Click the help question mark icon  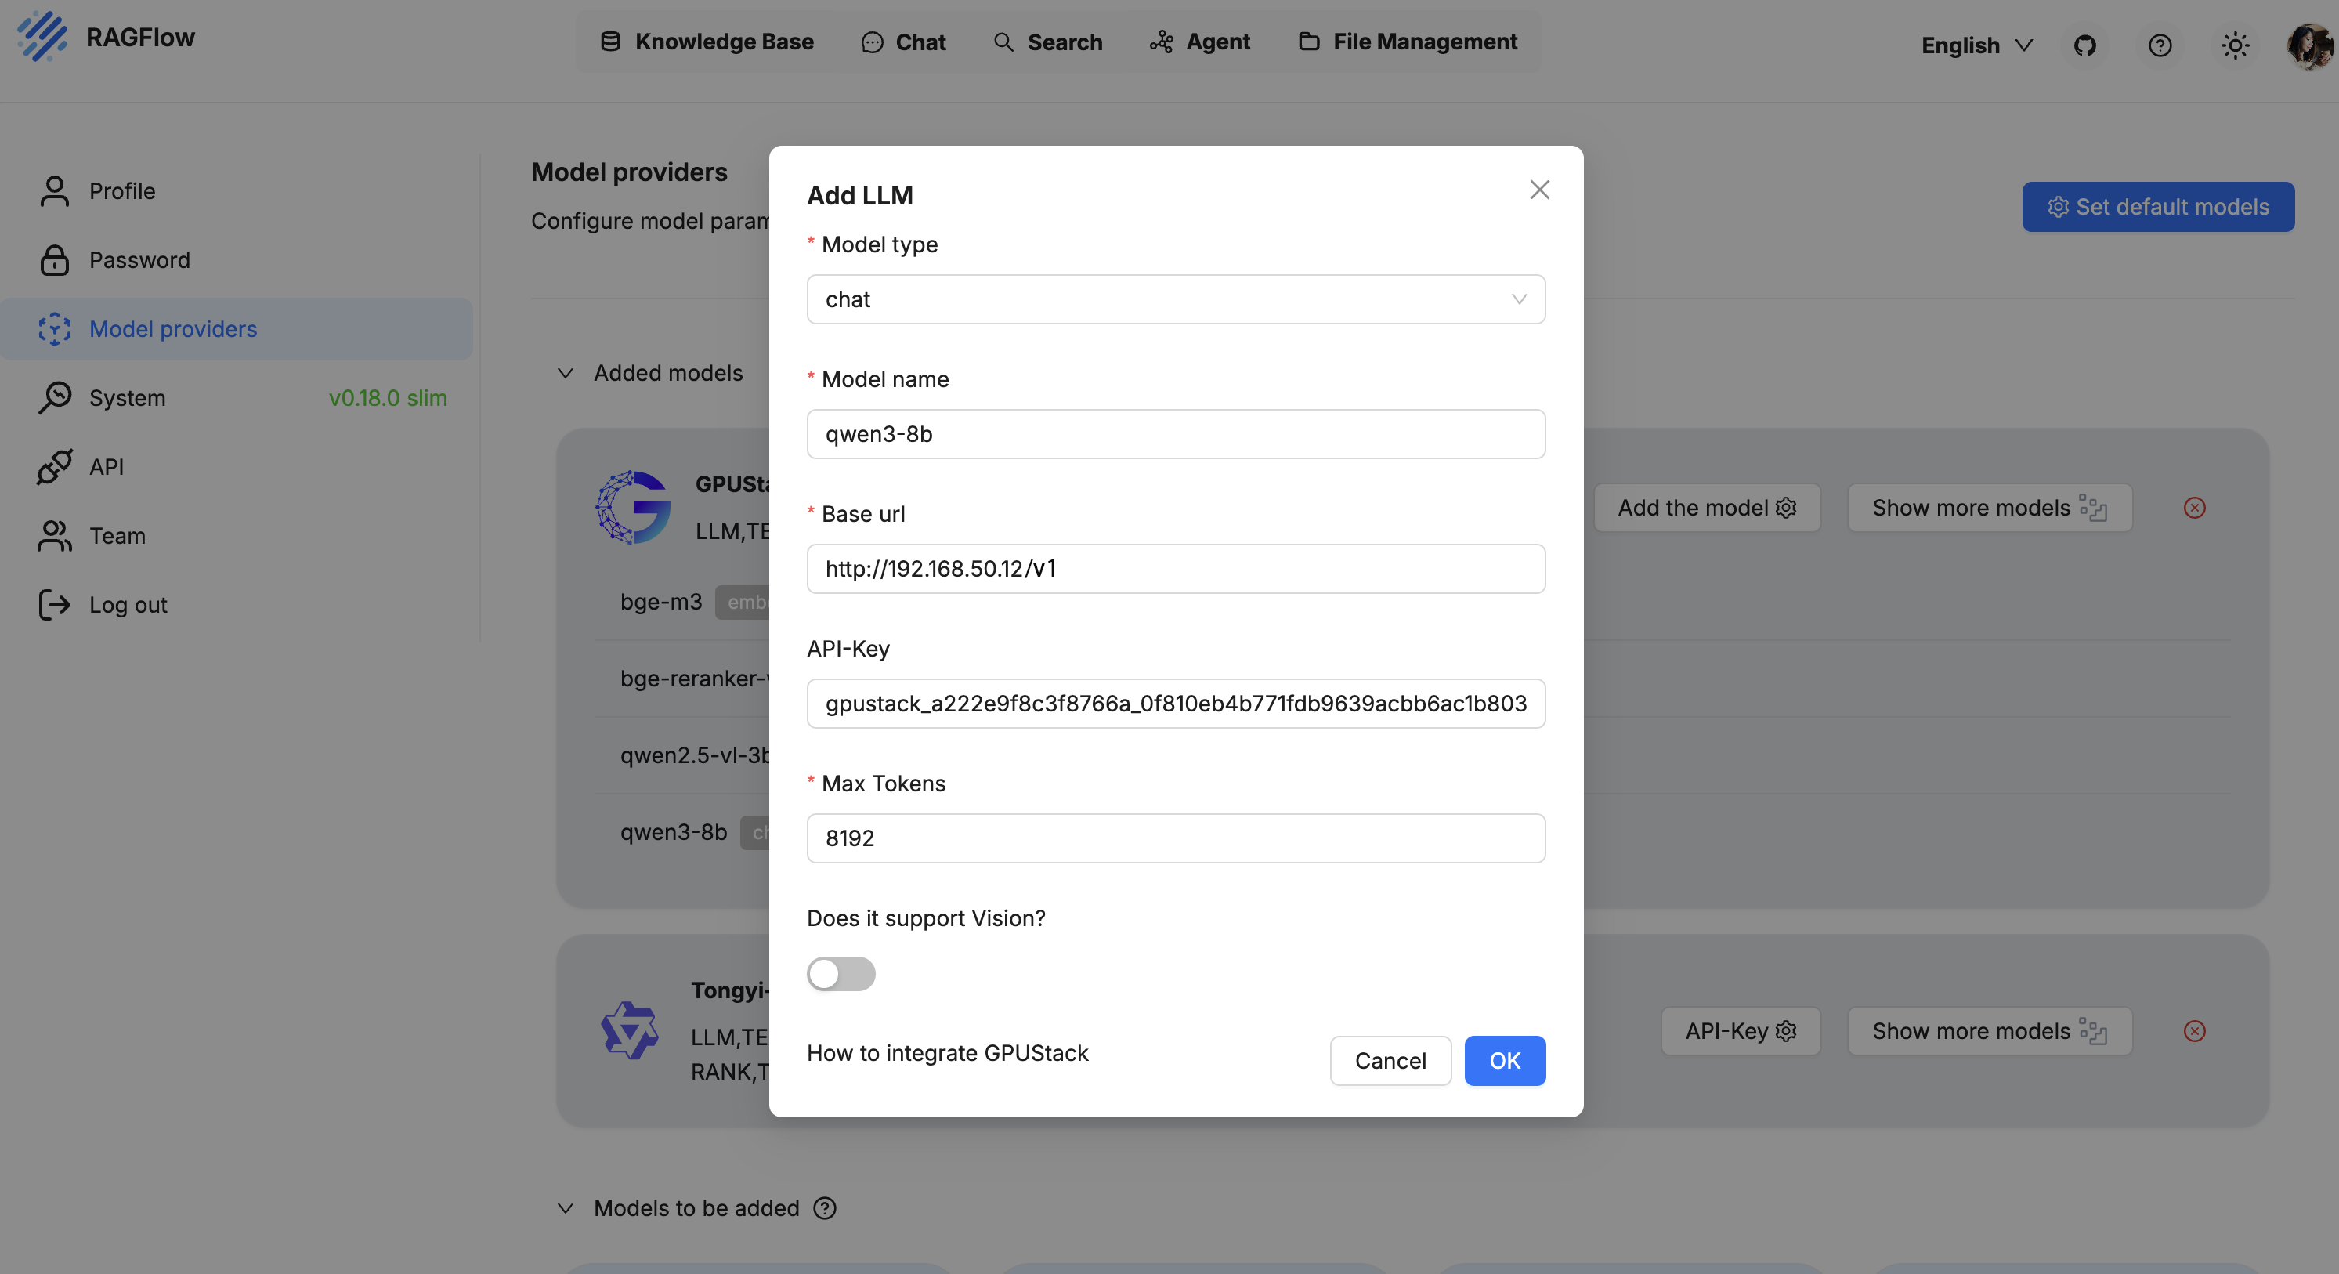pos(2160,45)
